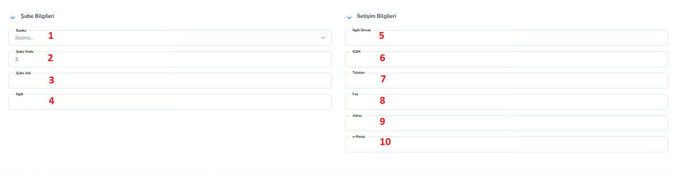Select the e-Posta email field
Screen dimensions: 675x171
(506, 144)
